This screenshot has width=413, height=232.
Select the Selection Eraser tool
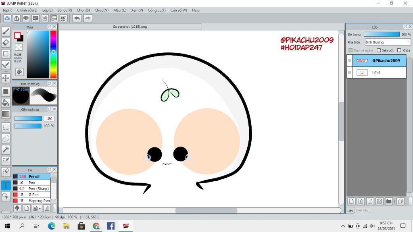6,172
